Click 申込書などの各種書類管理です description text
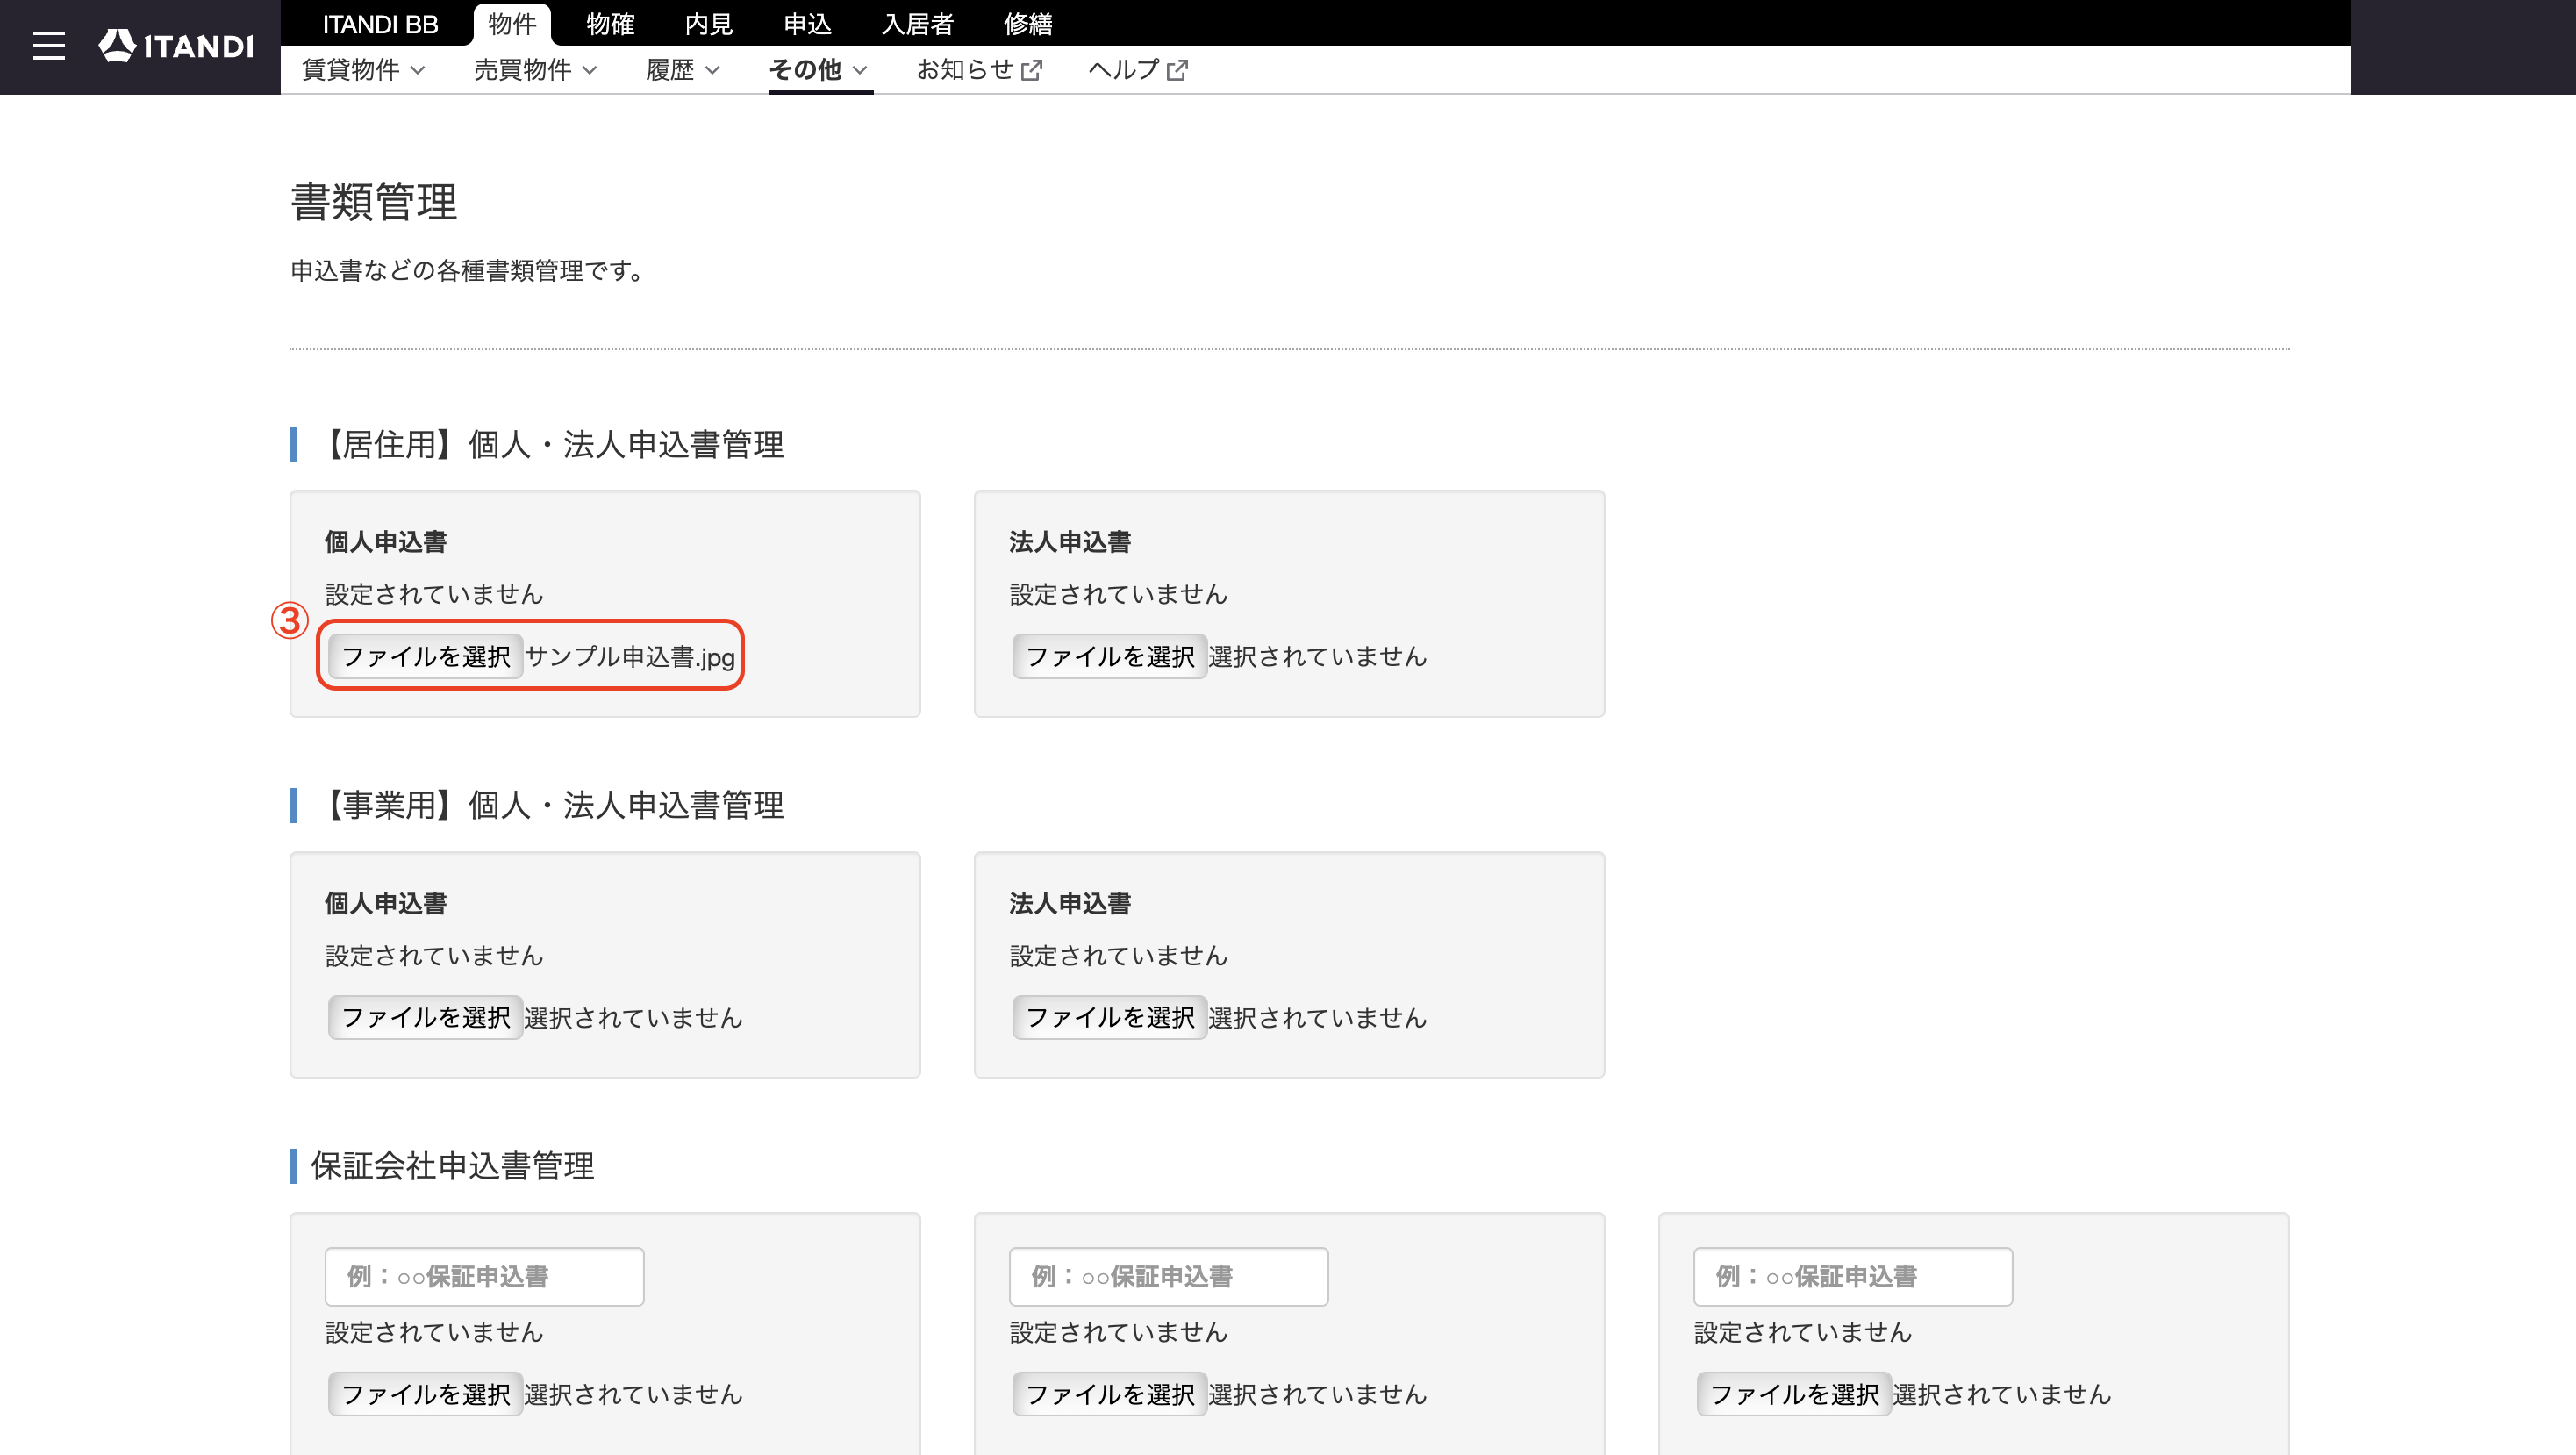 coord(467,271)
